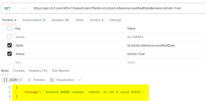Expand the JSON format dropdown
206x110 pixels.
click(12, 80)
